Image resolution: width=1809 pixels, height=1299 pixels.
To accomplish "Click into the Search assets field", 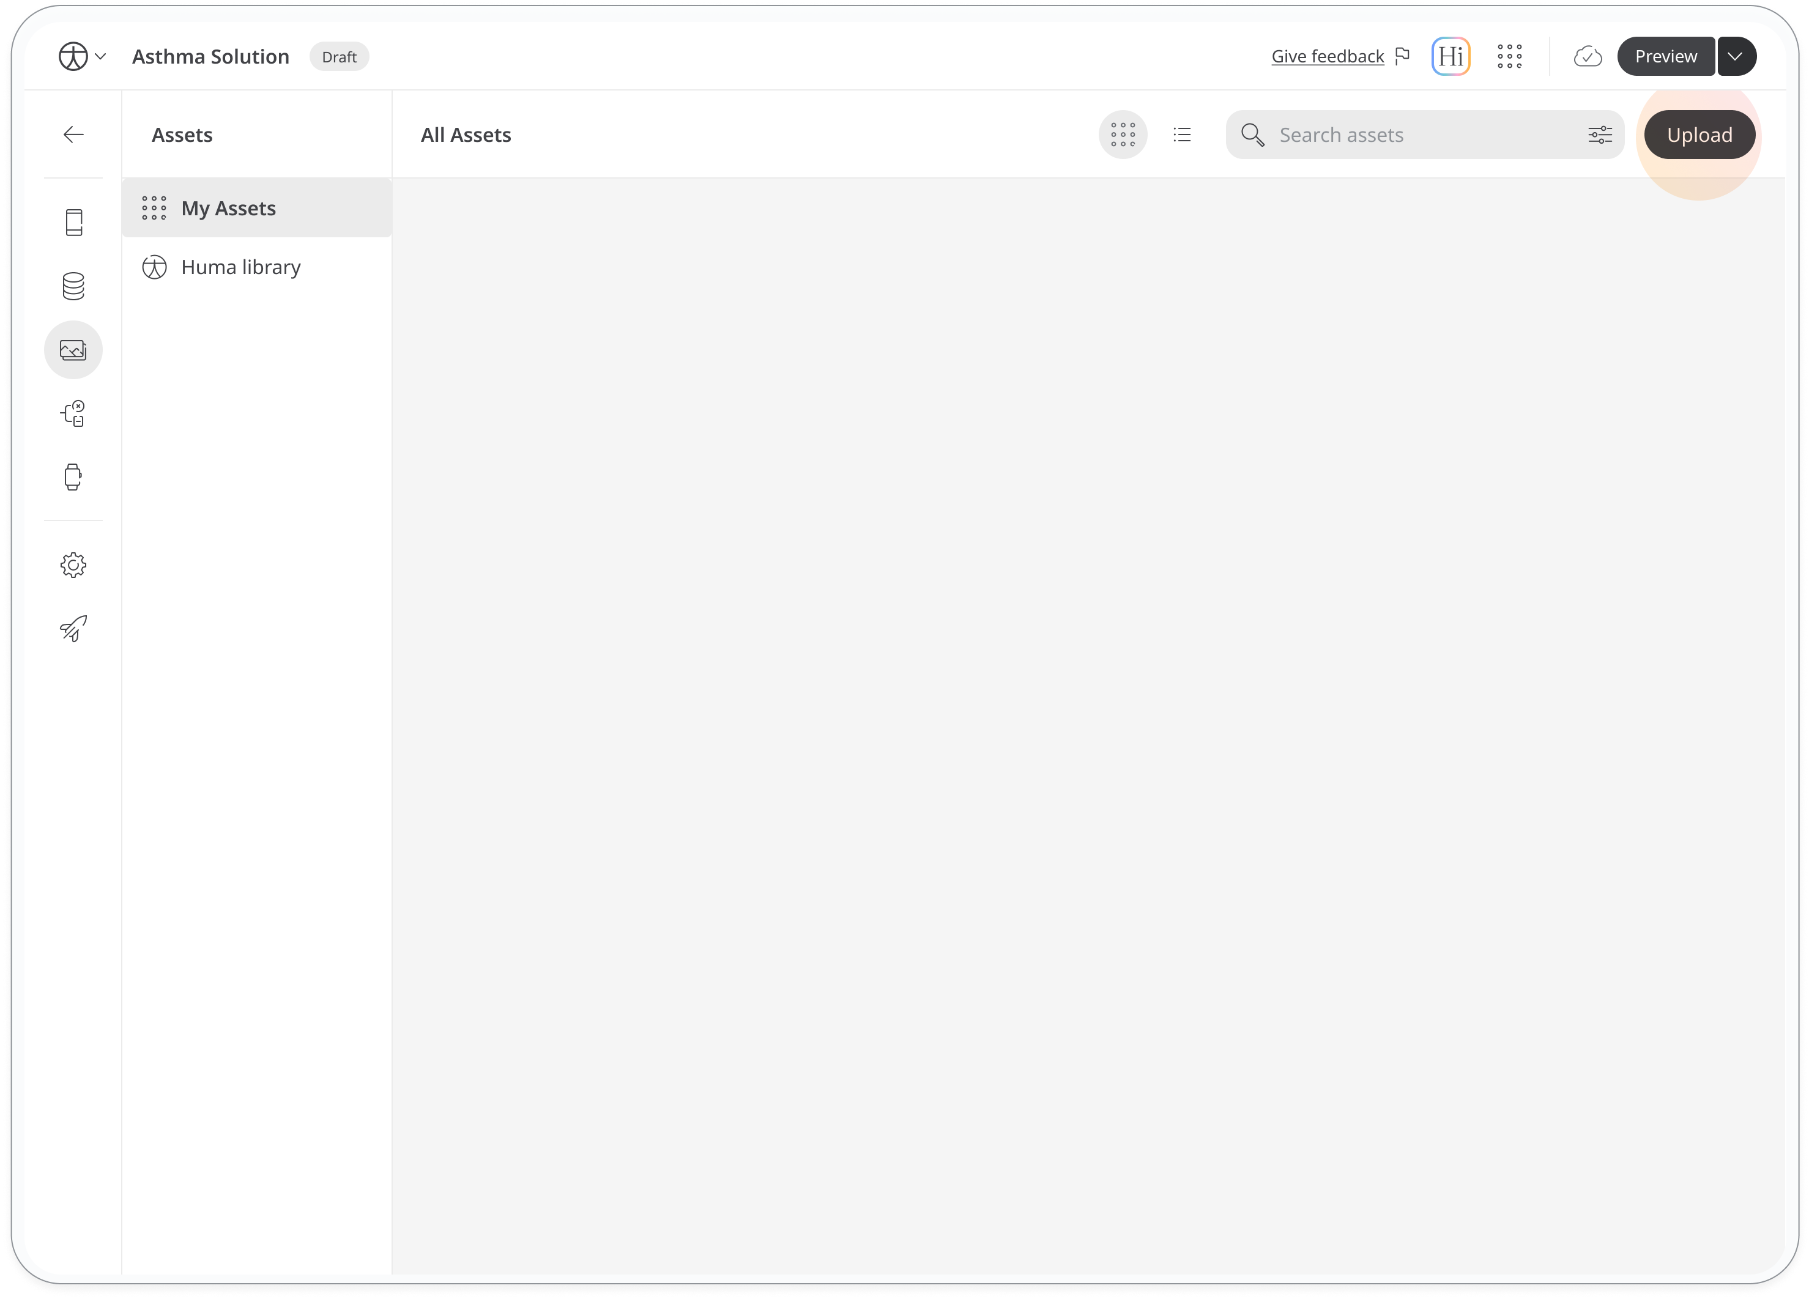I will pos(1425,135).
